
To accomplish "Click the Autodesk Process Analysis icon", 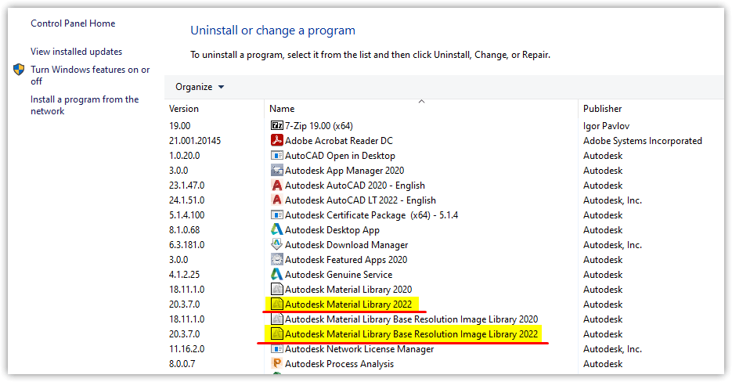I will coord(277,363).
